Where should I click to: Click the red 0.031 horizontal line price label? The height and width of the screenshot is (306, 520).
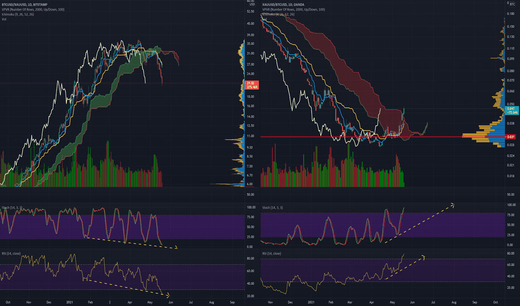tap(511, 137)
